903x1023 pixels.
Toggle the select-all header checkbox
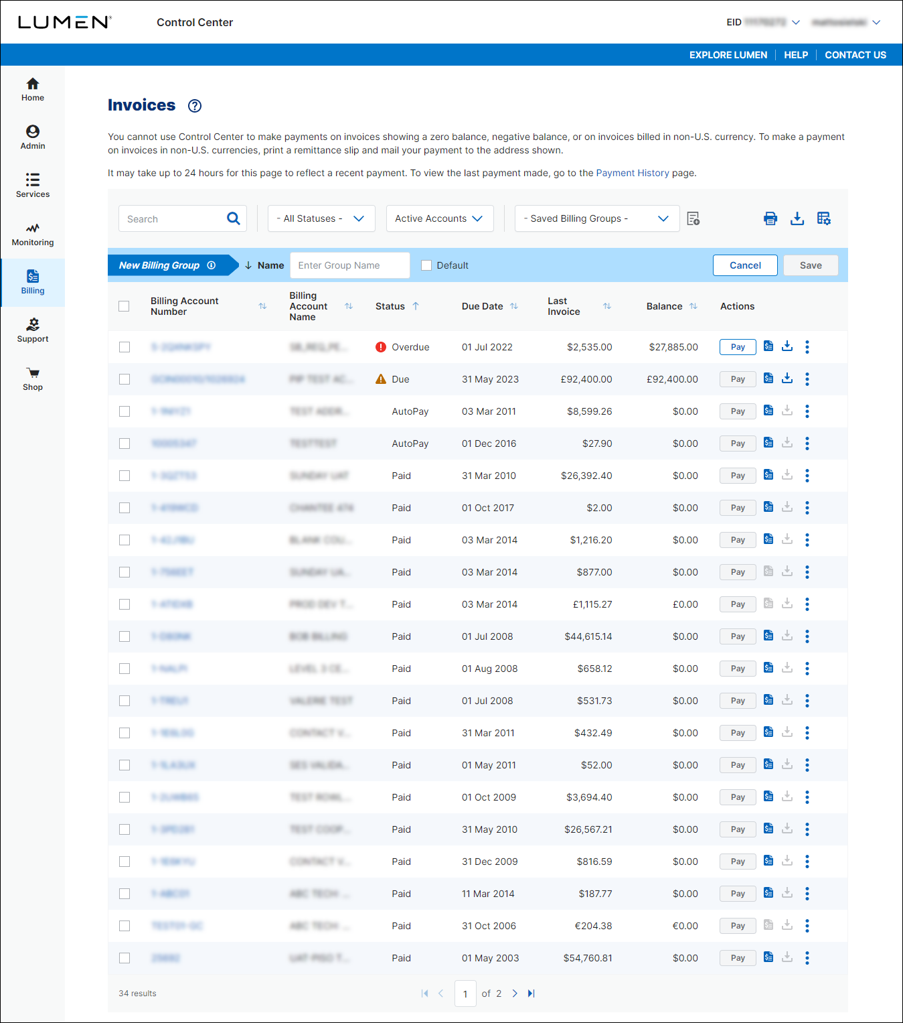(124, 306)
